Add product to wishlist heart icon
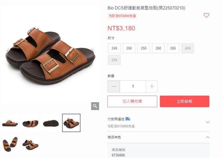 pos(206,15)
